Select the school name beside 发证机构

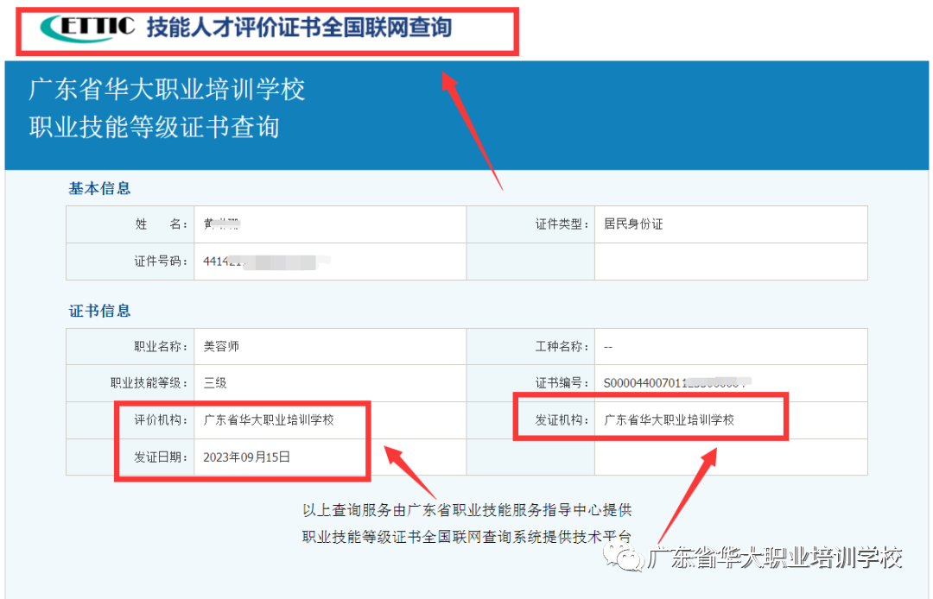(x=669, y=420)
